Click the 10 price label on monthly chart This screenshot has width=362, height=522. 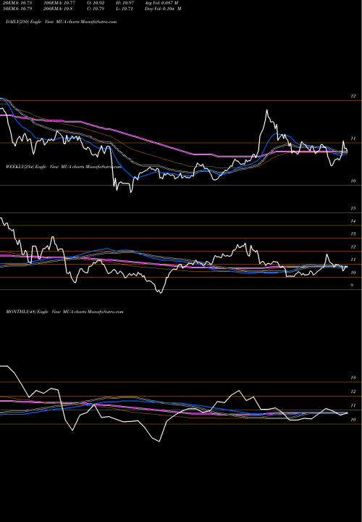click(x=353, y=420)
